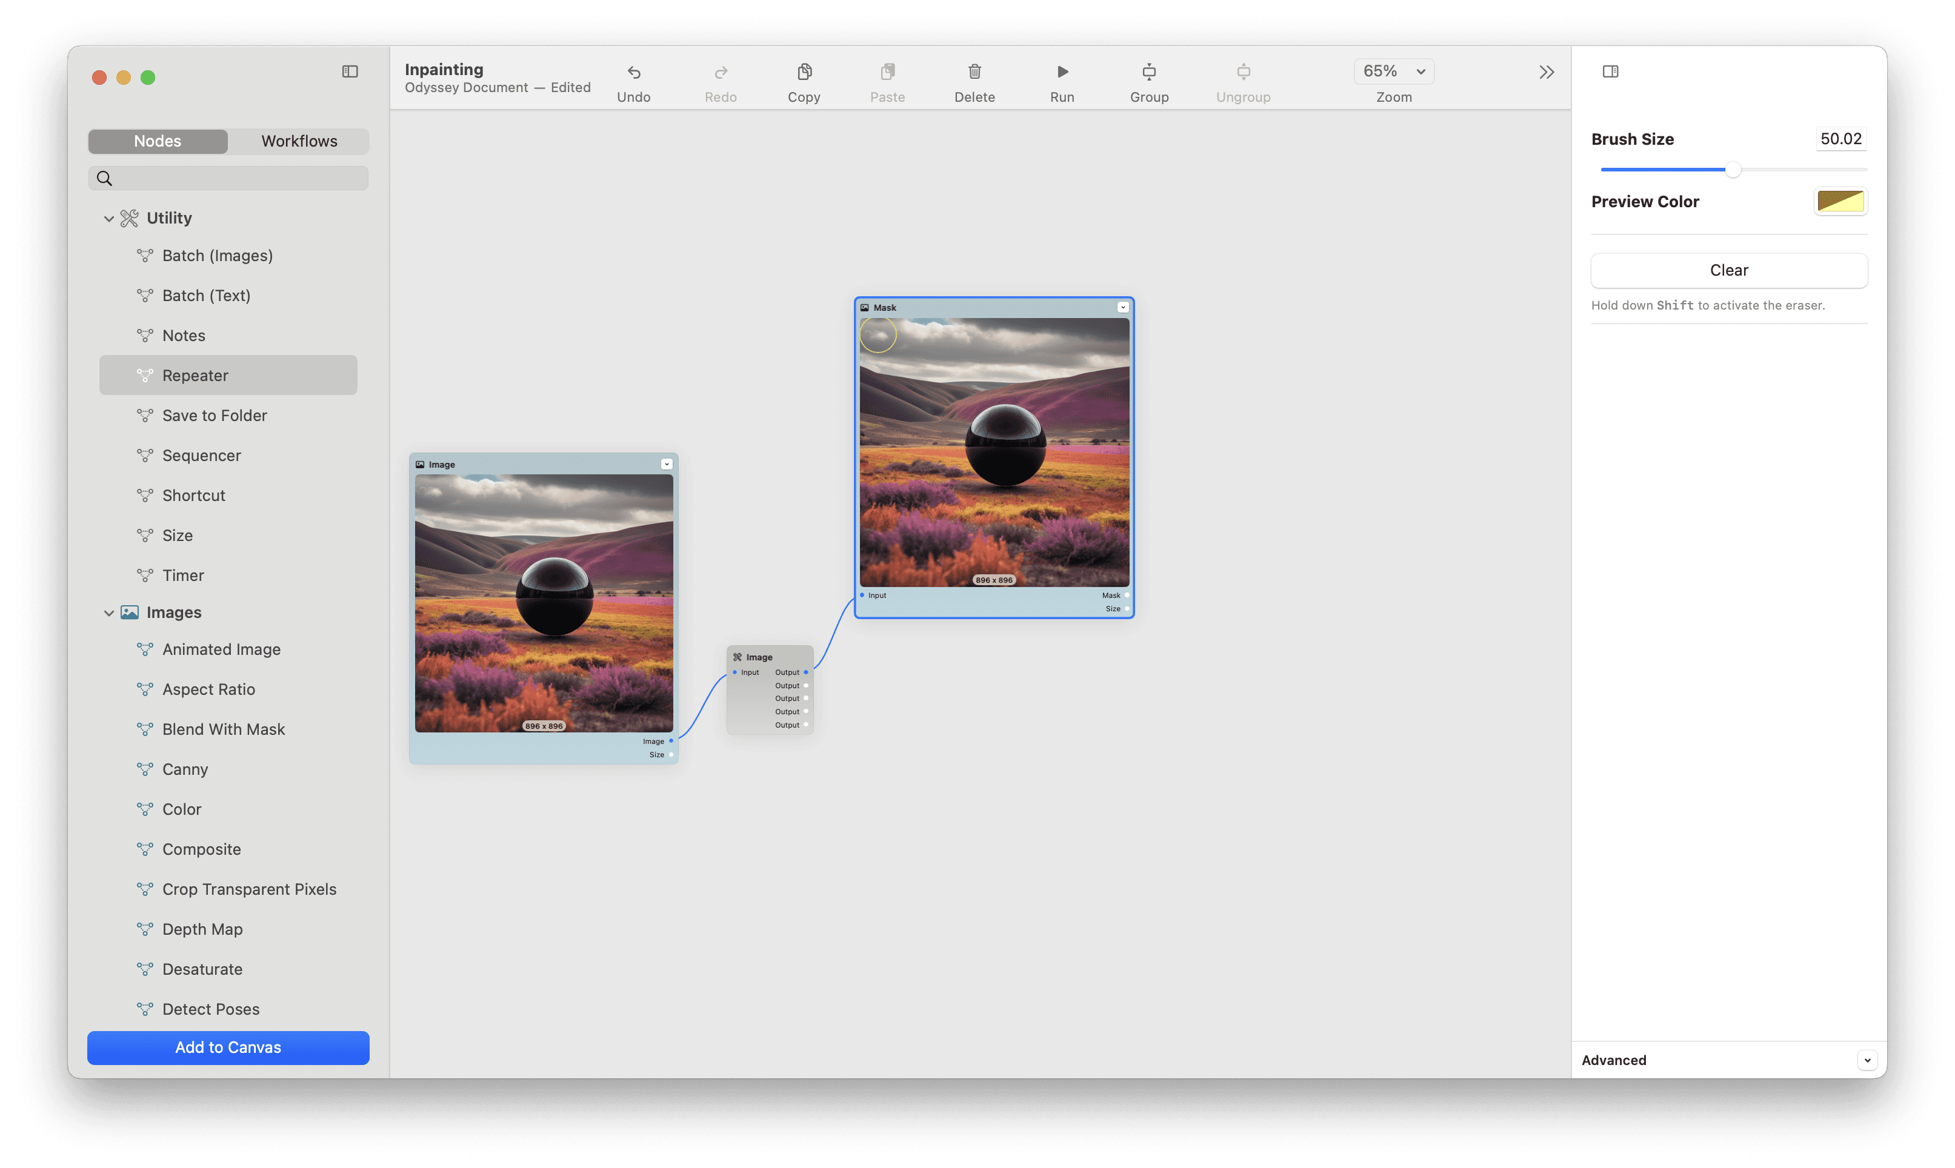Click Add to Canvas button
1955x1168 pixels.
pyautogui.click(x=228, y=1047)
